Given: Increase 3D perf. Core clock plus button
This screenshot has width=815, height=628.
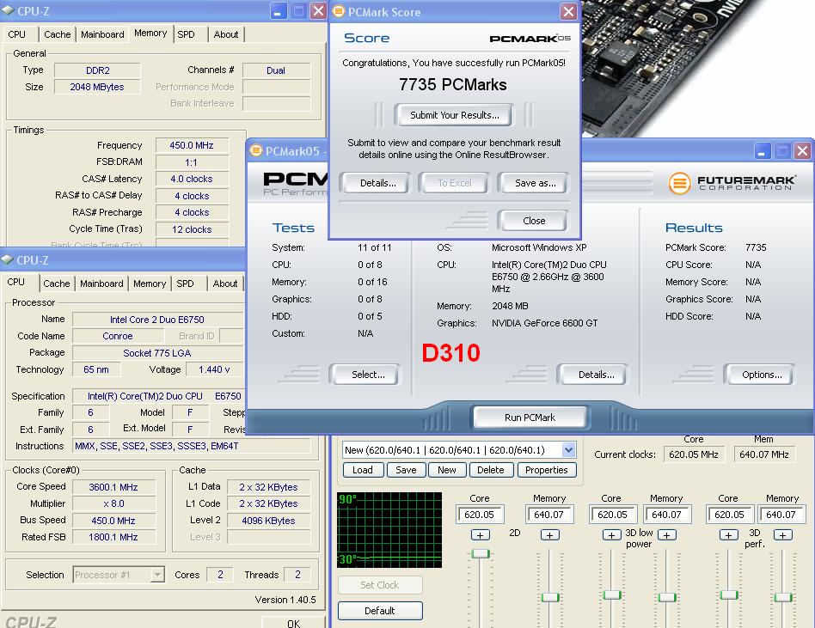Looking at the screenshot, I should 729,535.
